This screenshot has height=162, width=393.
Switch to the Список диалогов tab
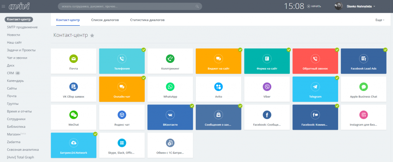tap(105, 20)
